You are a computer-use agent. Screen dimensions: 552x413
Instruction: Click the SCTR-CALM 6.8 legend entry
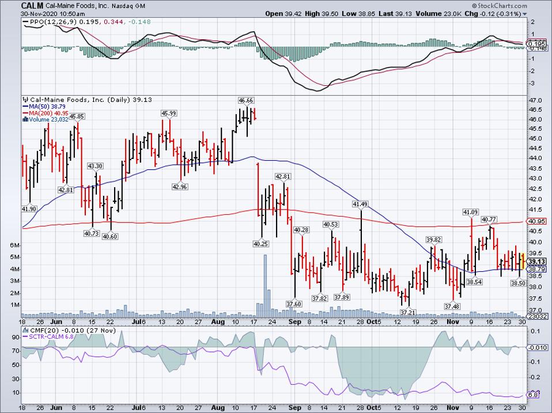48,337
